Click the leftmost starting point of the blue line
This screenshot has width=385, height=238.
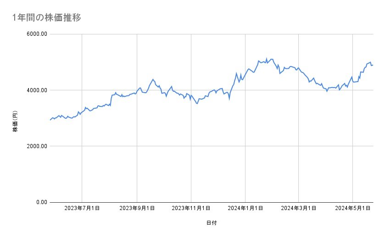click(50, 120)
